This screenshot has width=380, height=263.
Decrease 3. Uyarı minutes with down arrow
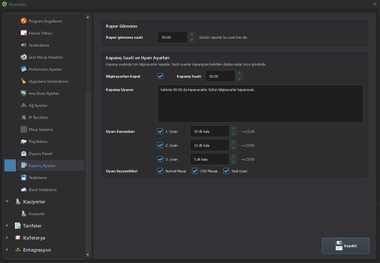(x=234, y=162)
